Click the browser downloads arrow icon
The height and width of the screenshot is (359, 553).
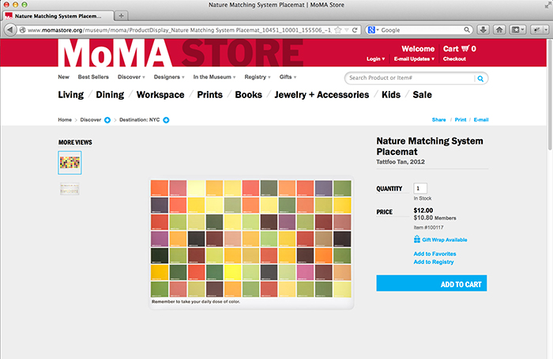coord(483,29)
